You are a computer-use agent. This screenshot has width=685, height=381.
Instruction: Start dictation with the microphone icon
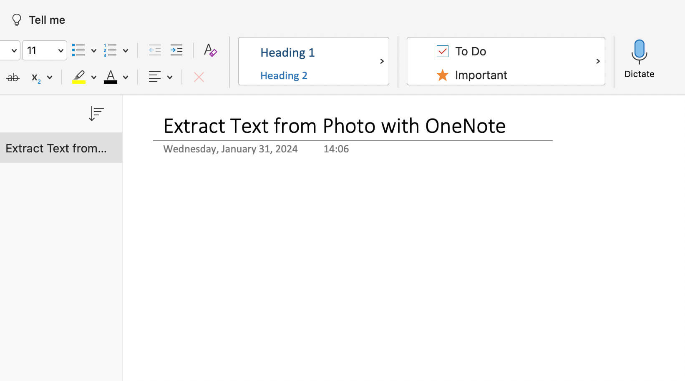[x=639, y=52]
